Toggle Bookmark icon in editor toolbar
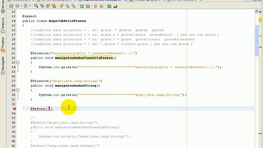The height and width of the screenshot is (148, 263). [74, 6]
